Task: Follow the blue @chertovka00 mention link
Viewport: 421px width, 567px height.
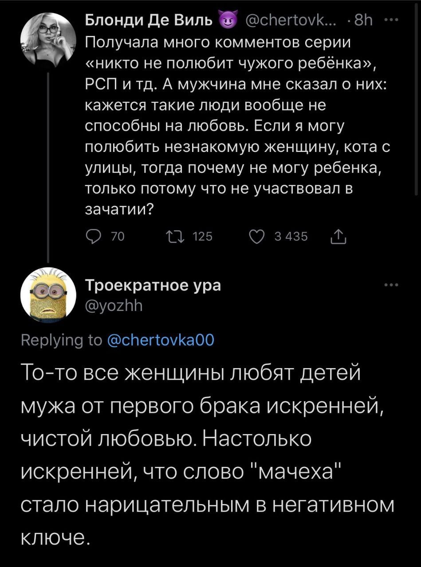Action: point(161,340)
